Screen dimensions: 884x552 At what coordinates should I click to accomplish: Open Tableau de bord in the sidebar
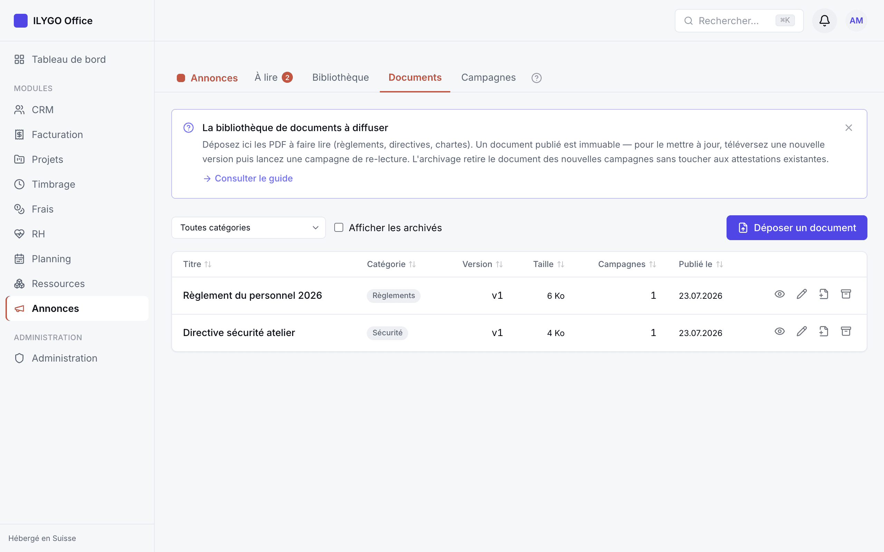tap(77, 59)
